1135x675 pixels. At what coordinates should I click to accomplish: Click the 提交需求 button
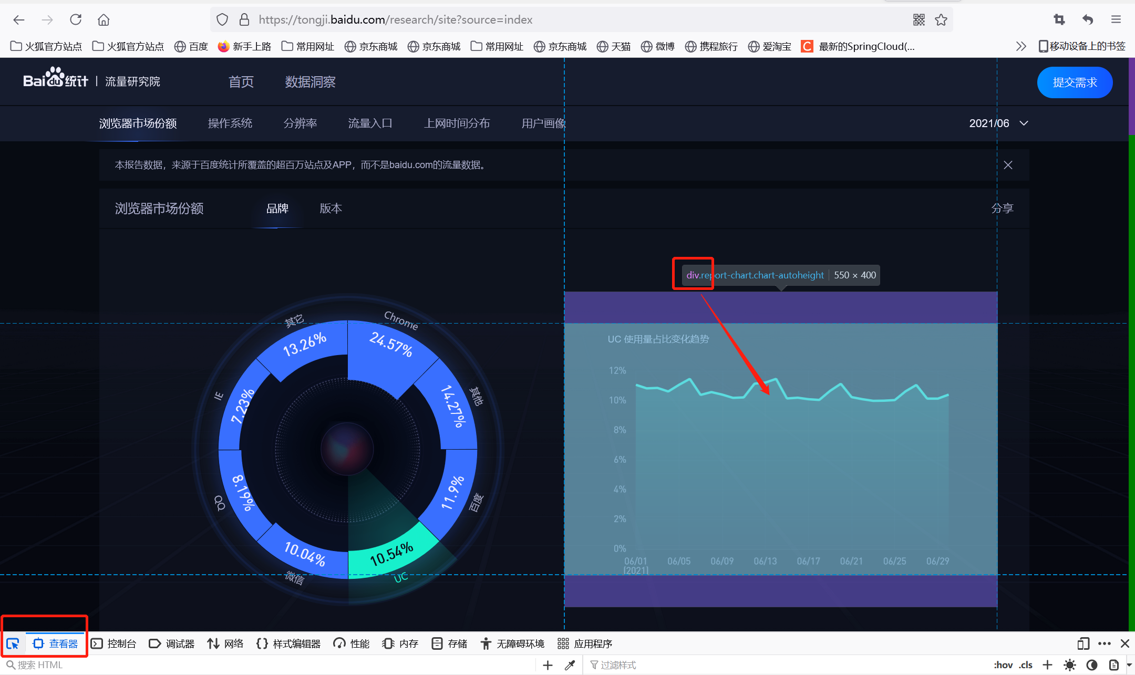click(1075, 82)
